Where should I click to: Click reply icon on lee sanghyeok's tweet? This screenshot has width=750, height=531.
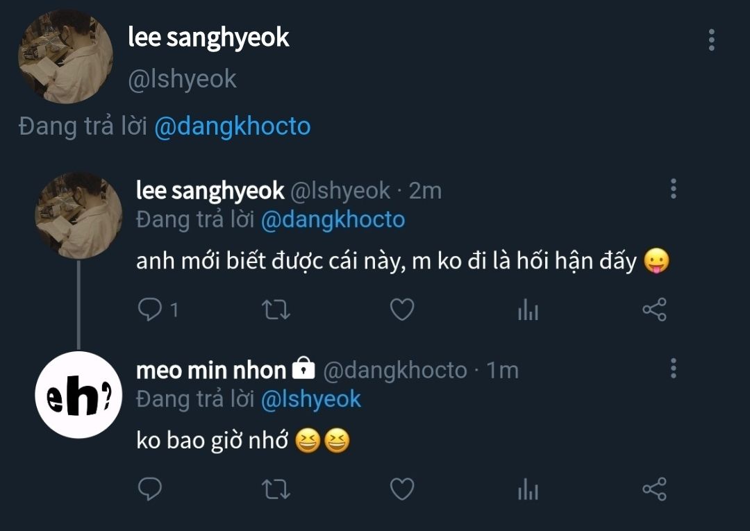[x=150, y=310]
